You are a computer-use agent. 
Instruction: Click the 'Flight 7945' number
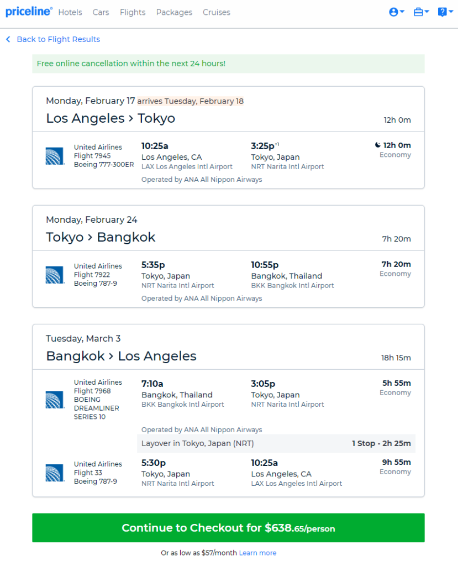pos(92,155)
